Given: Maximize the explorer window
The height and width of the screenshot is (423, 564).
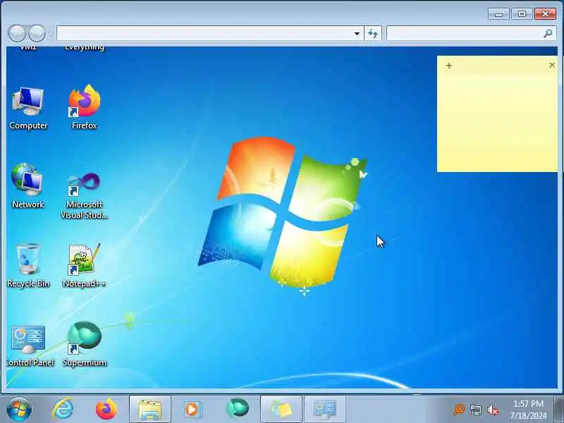Looking at the screenshot, I should [x=522, y=14].
